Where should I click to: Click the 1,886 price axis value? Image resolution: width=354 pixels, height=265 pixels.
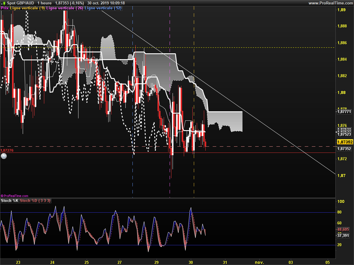pyautogui.click(x=342, y=43)
